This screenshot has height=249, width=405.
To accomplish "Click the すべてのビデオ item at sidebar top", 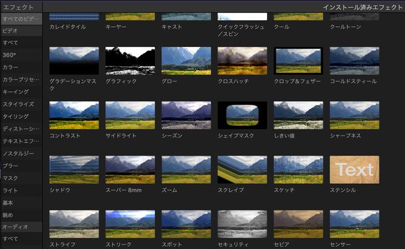I will pos(22,19).
